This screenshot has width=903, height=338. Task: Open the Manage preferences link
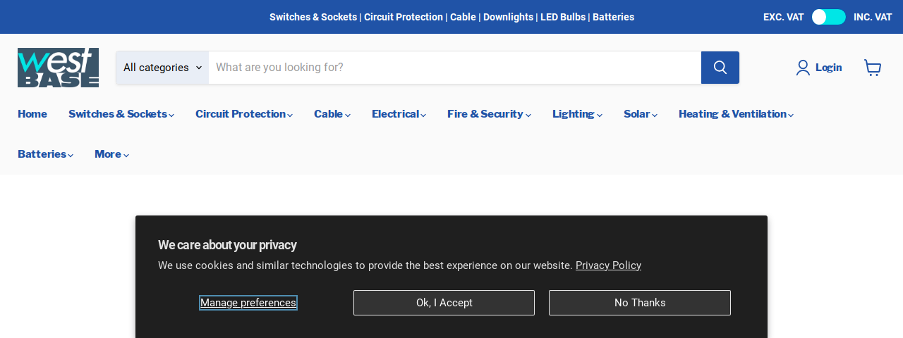tap(248, 303)
